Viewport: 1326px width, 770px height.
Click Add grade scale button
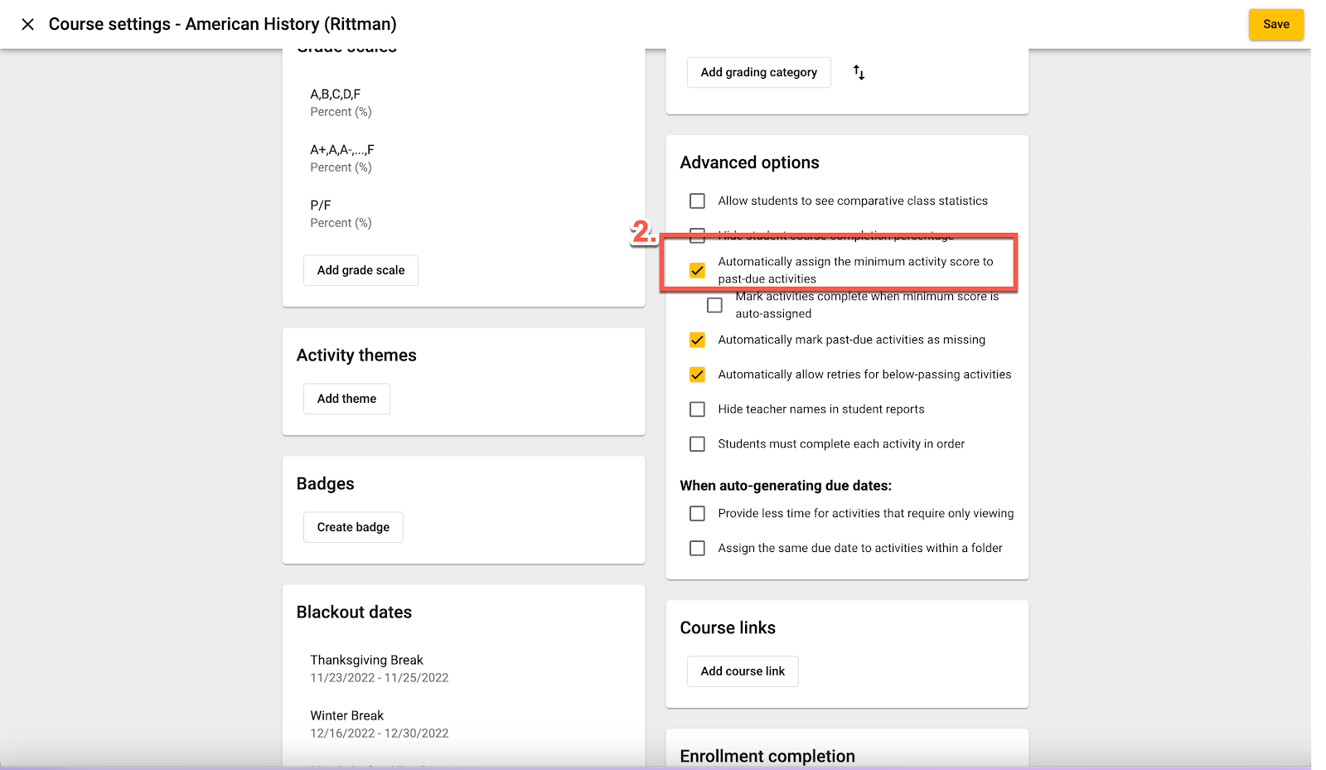point(361,270)
